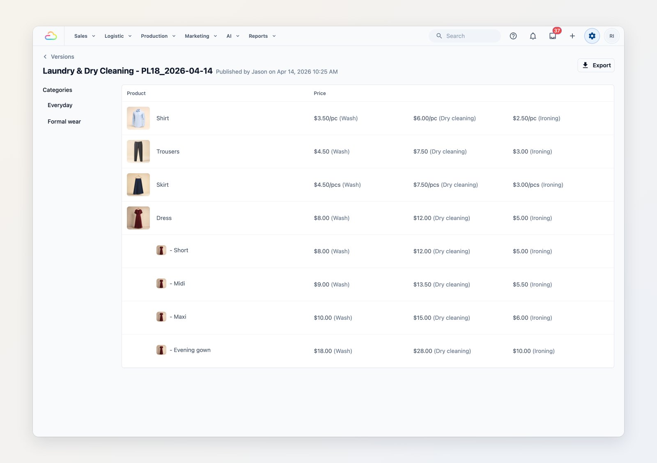
Task: Open the help question mark icon
Action: pos(513,36)
